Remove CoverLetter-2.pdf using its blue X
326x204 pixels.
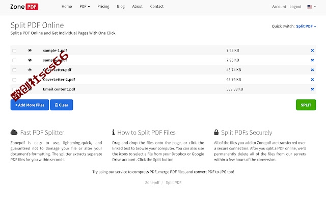[312, 80]
